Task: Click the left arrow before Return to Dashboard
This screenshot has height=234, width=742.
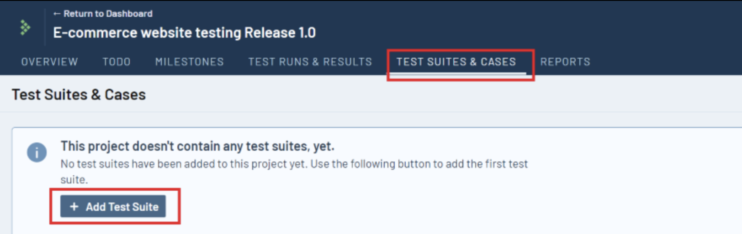Action: (57, 14)
